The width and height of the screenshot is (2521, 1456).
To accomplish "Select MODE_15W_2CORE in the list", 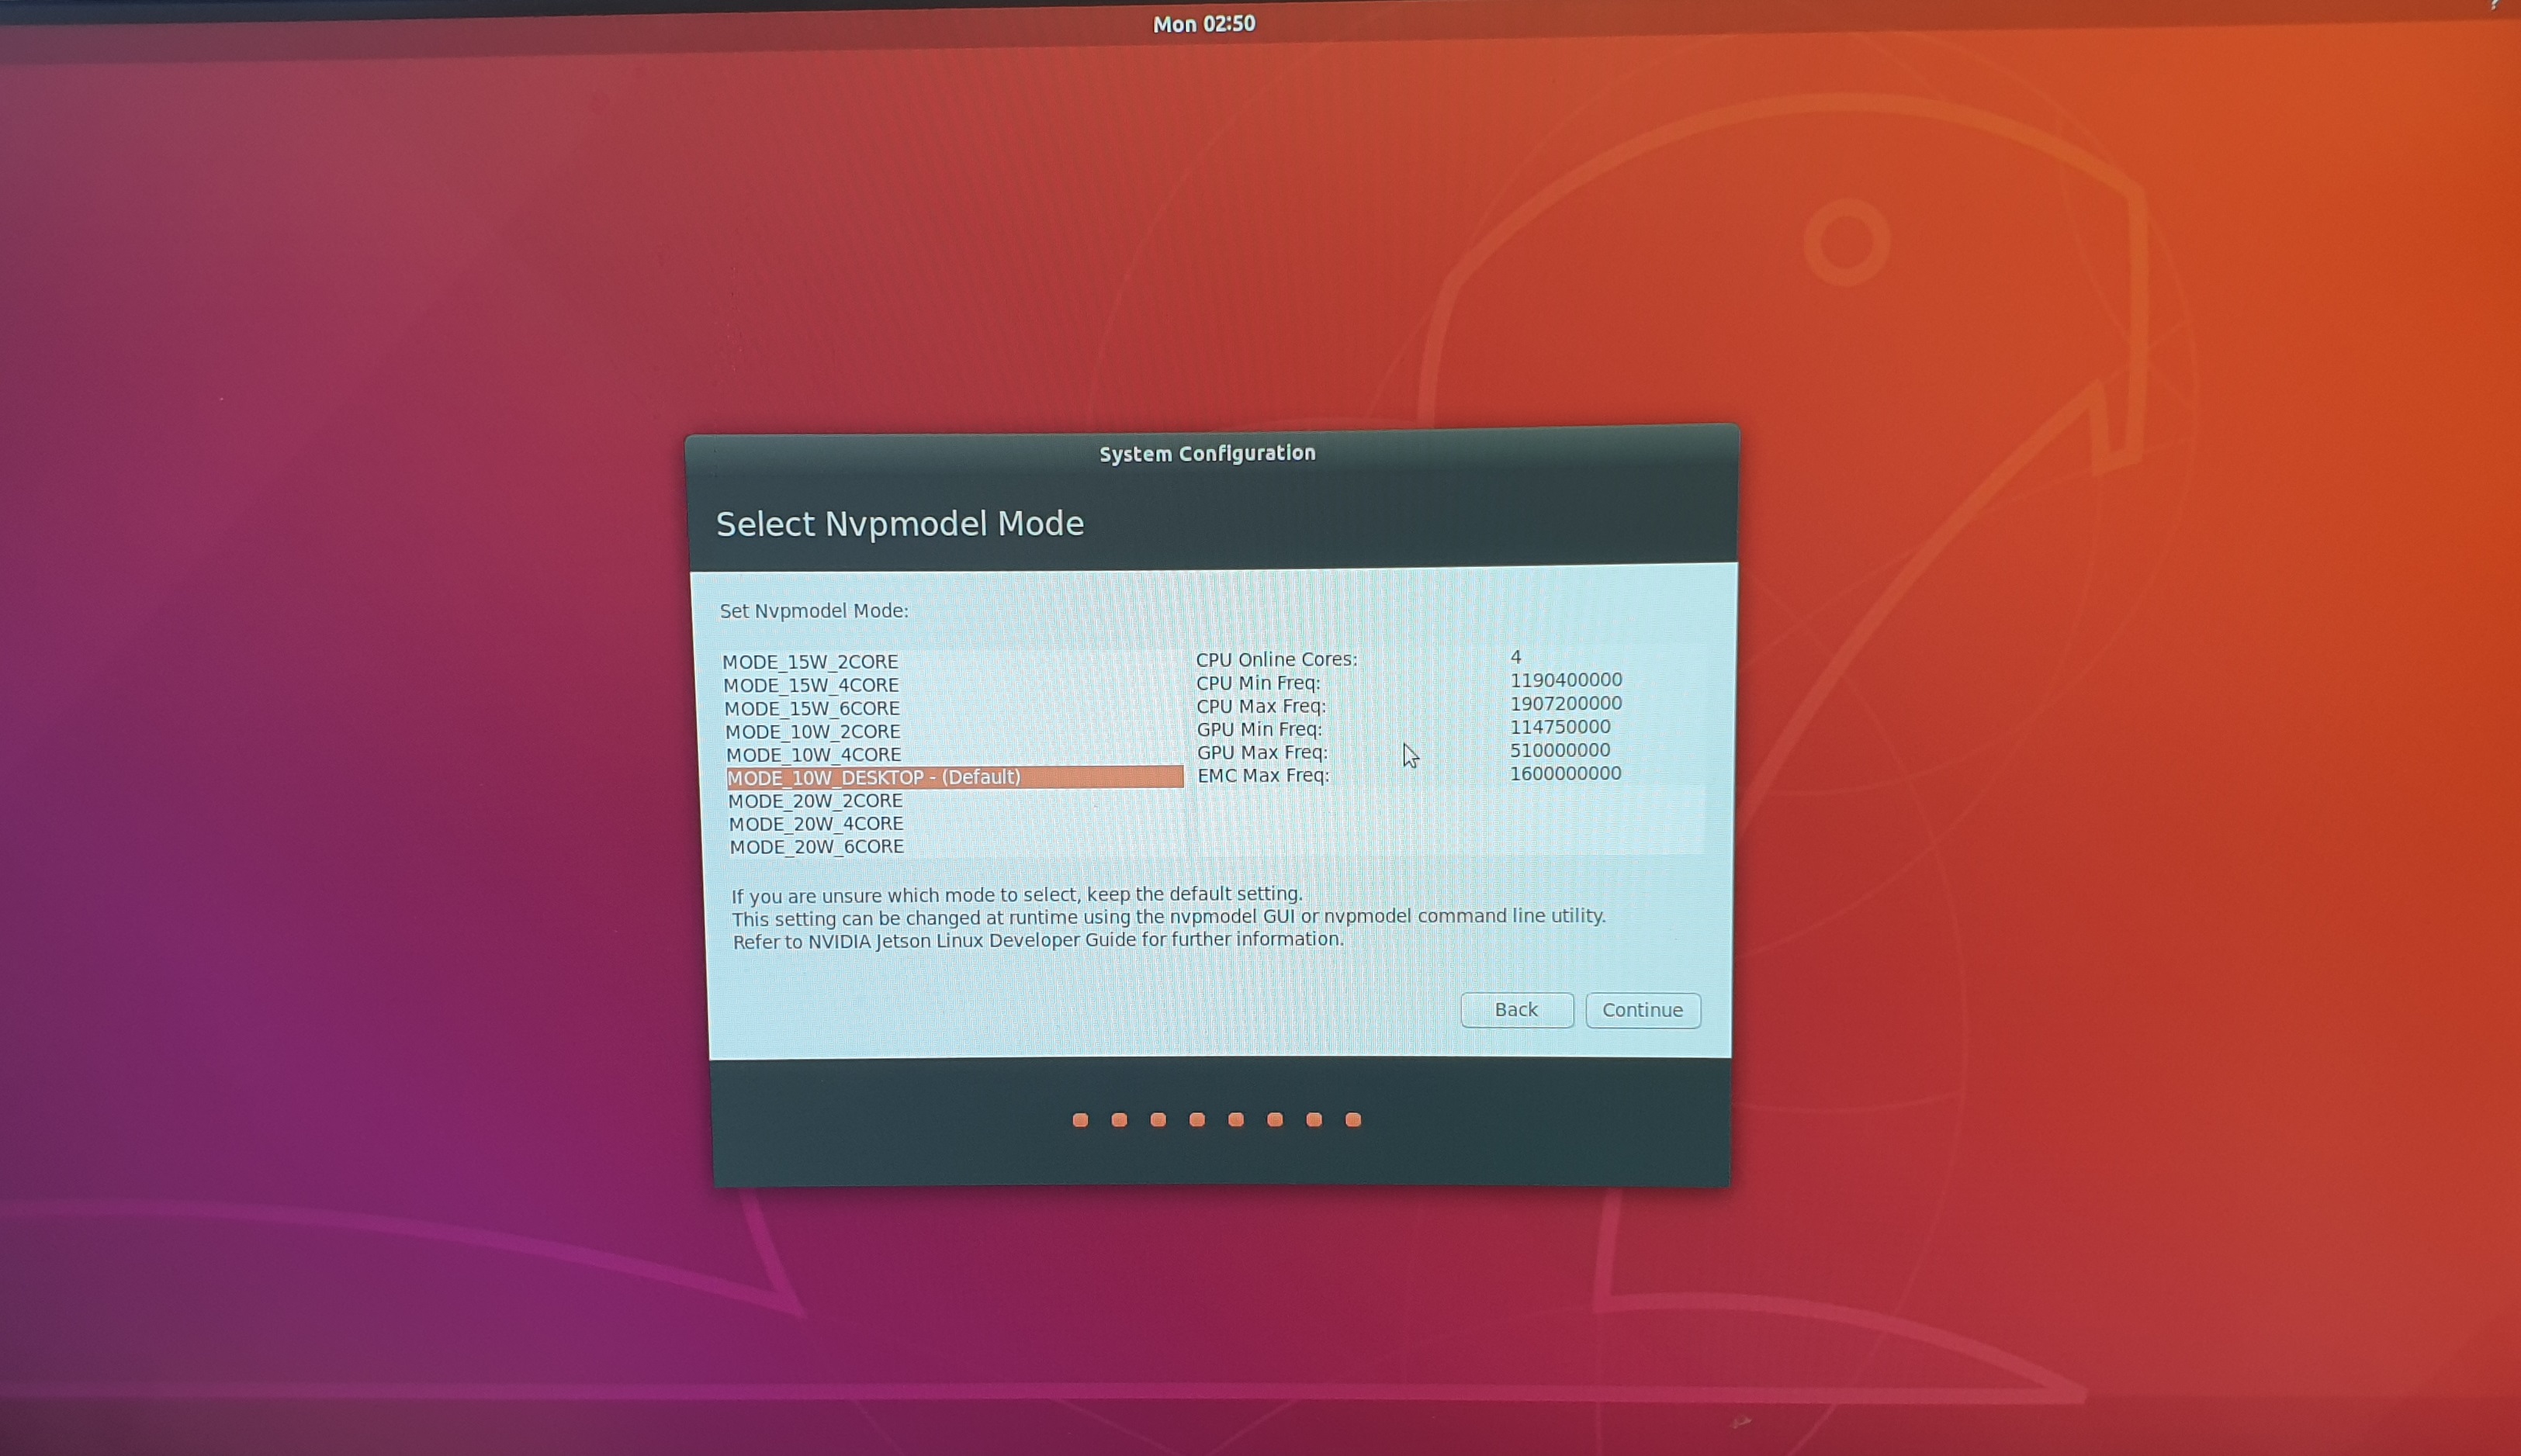I will click(x=810, y=662).
